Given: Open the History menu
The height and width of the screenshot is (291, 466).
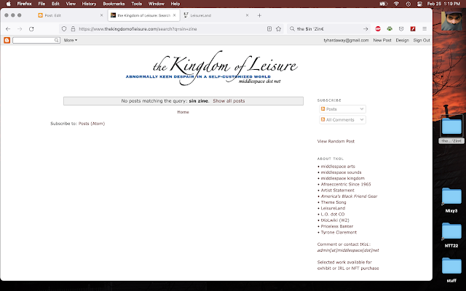Looking at the screenshot, I should tap(89, 4).
